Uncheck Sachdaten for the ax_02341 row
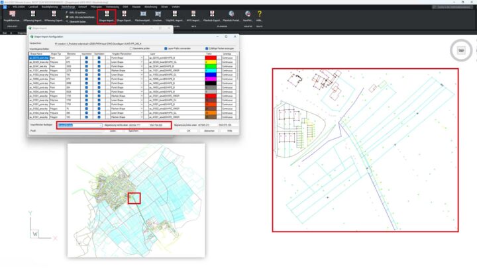The image size is (477, 268). [99, 66]
